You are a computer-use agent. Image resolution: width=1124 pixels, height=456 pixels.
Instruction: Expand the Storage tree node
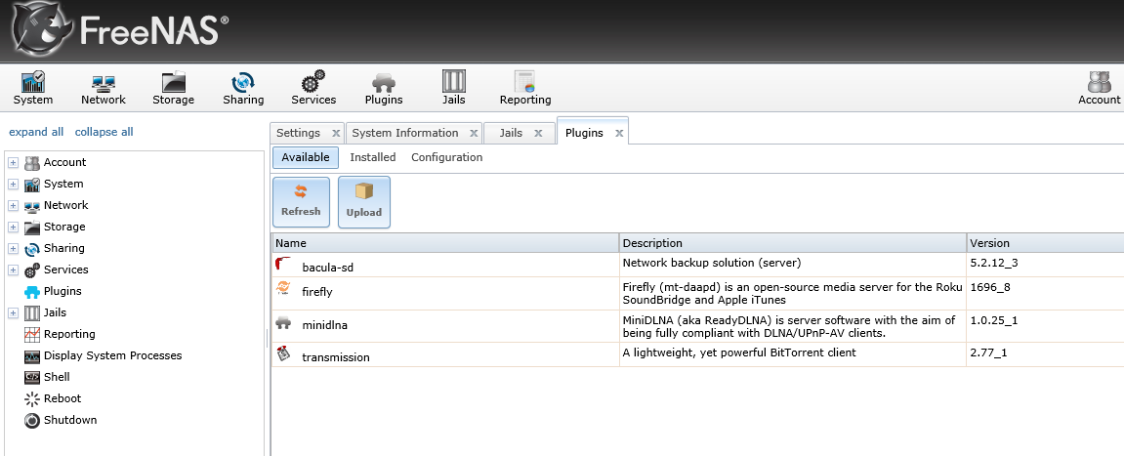click(x=13, y=228)
